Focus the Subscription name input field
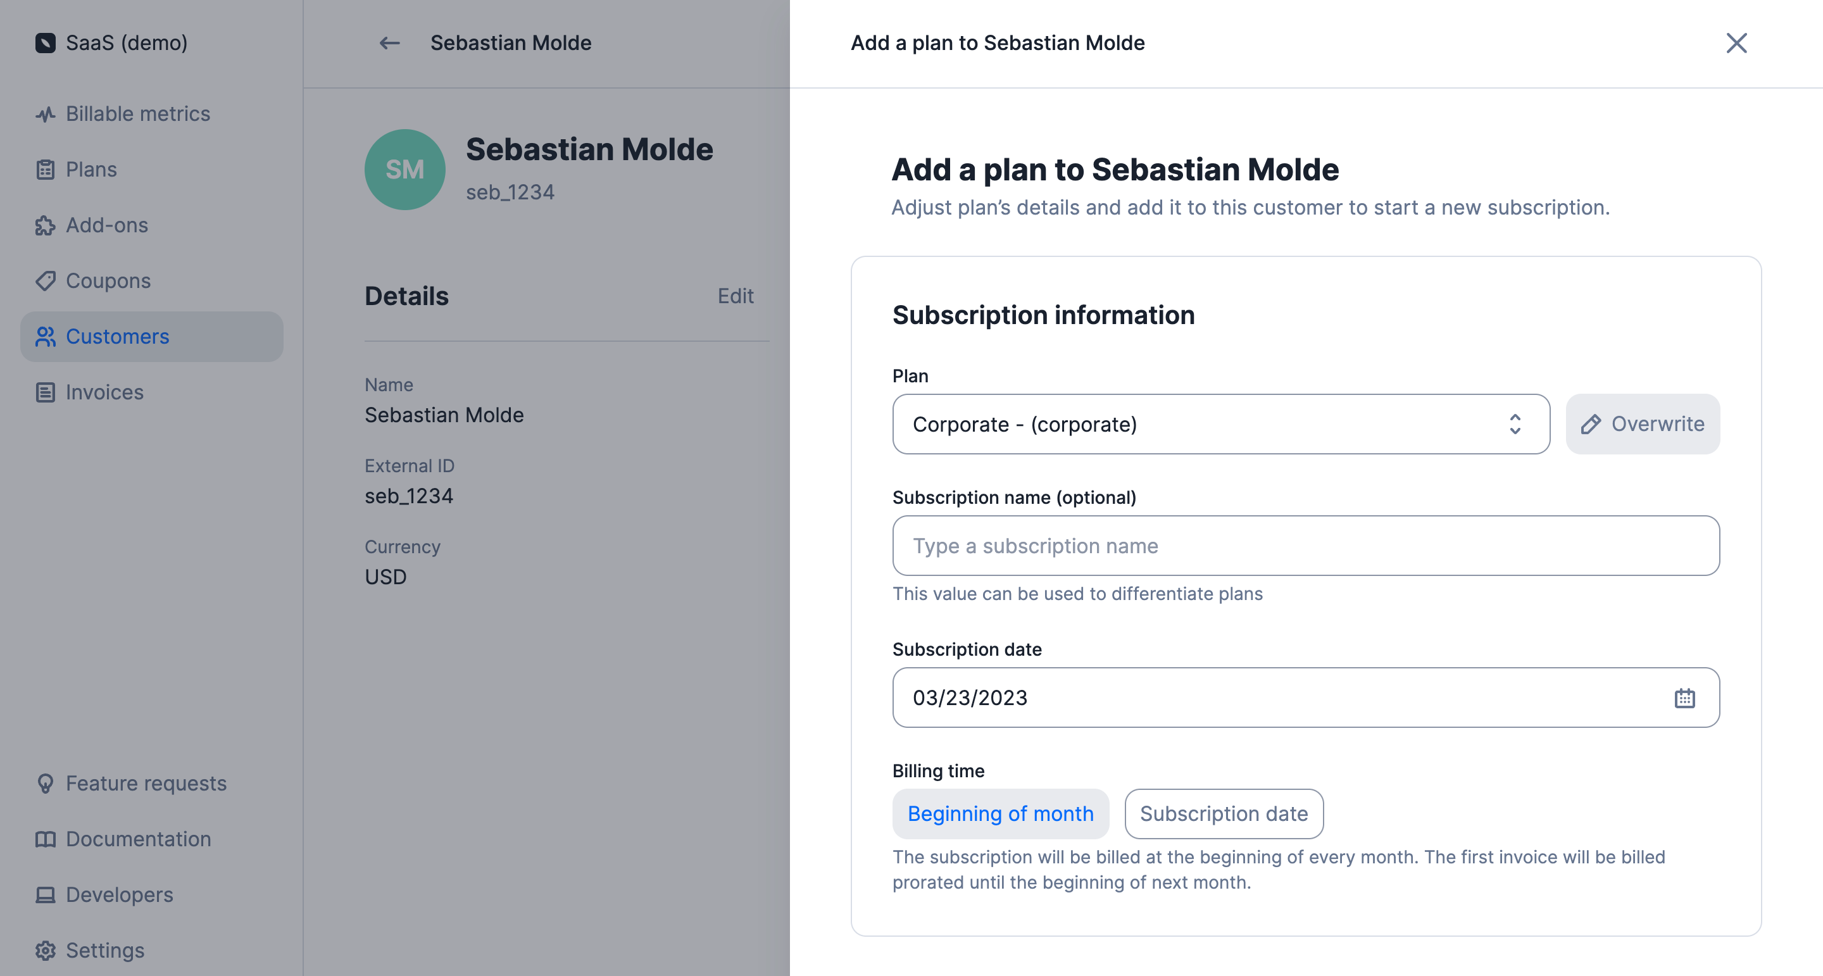1823x976 pixels. coord(1306,546)
